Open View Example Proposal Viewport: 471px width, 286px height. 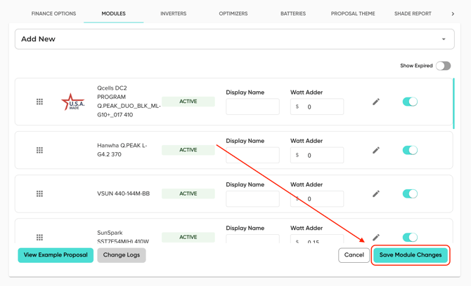[x=56, y=255]
